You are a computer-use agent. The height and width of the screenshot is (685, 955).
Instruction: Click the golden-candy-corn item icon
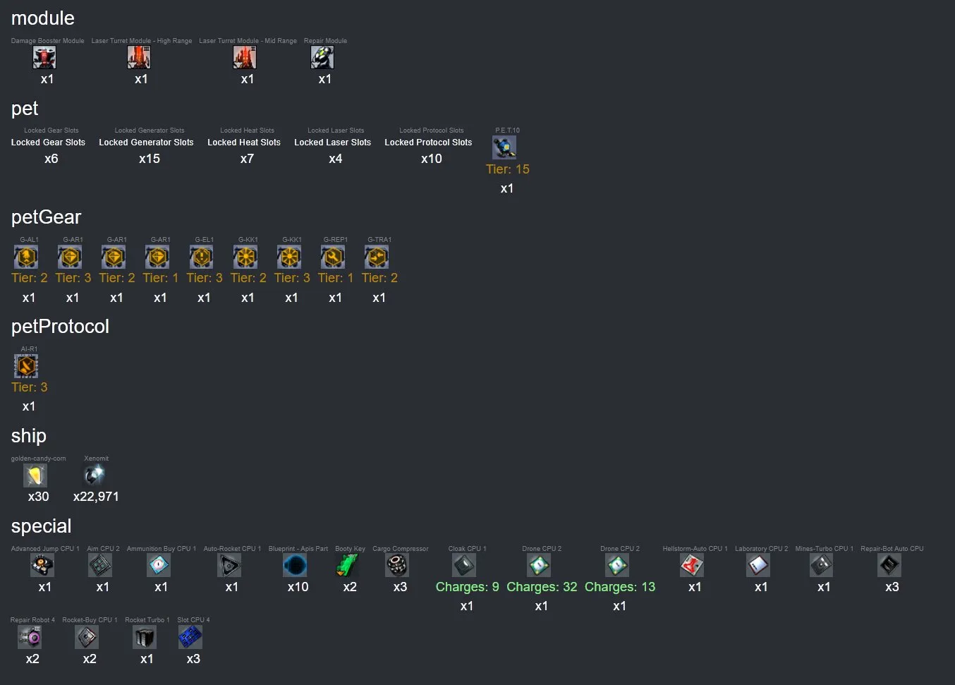click(35, 475)
